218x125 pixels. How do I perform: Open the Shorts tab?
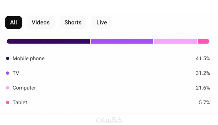tap(73, 22)
